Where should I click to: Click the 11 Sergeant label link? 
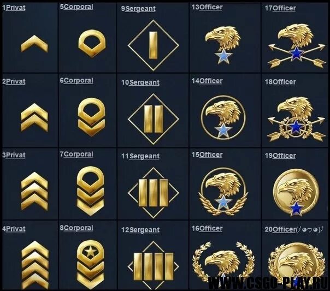(140, 156)
